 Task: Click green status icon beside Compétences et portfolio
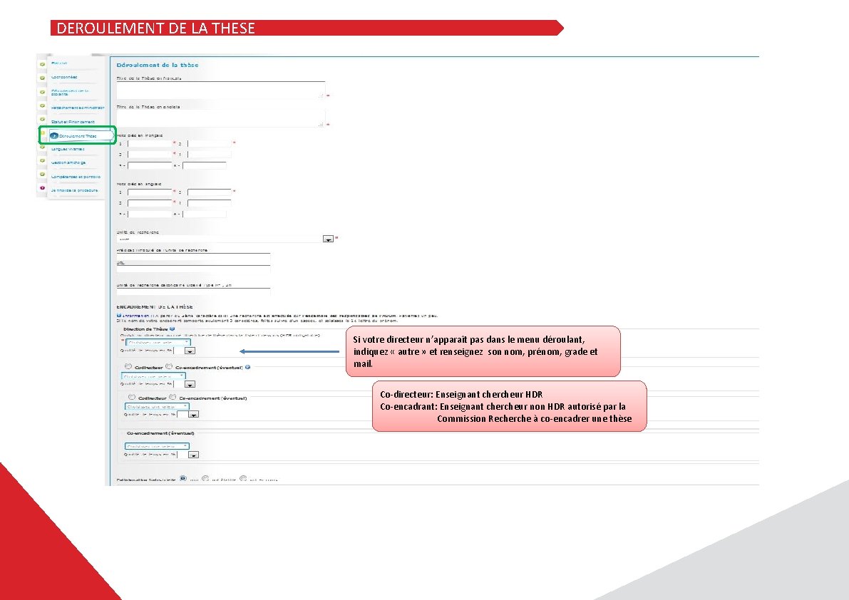(x=42, y=175)
